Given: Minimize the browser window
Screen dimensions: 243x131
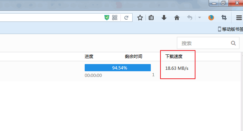Looking at the screenshot, I should tap(214, 3).
